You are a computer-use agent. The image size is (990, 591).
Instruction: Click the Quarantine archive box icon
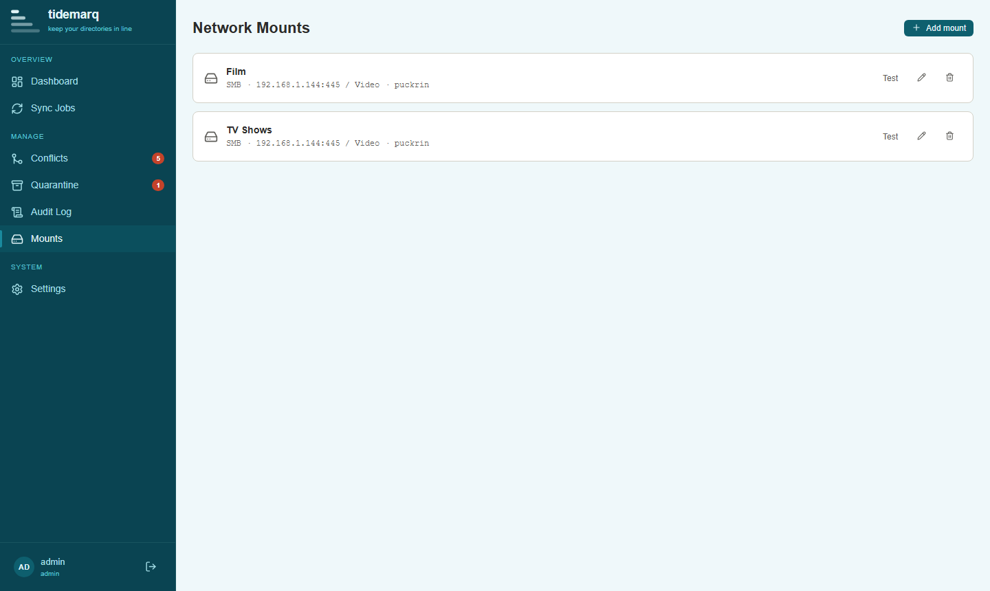(x=17, y=186)
